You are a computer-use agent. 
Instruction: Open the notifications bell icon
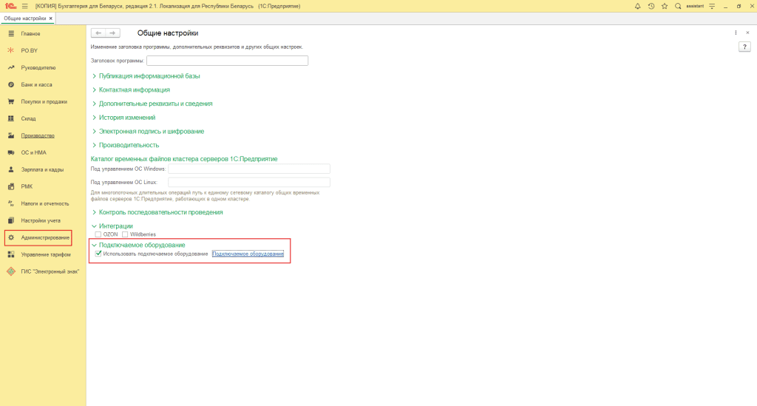pos(637,6)
